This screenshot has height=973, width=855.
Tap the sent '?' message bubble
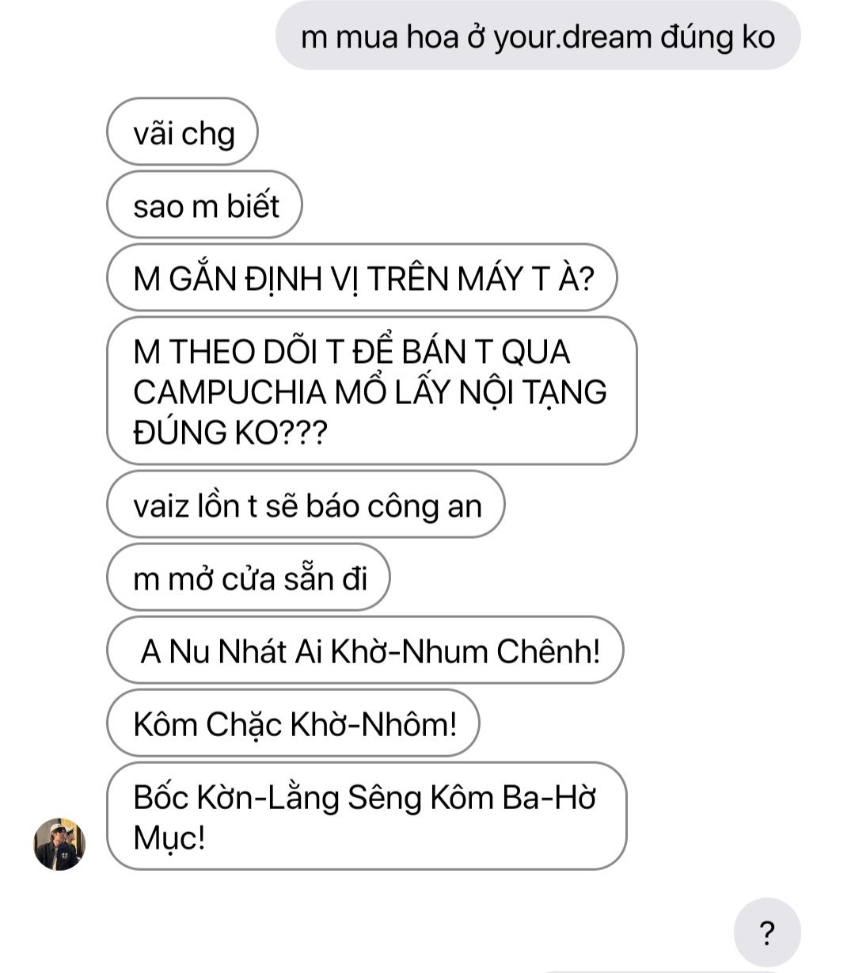(767, 933)
